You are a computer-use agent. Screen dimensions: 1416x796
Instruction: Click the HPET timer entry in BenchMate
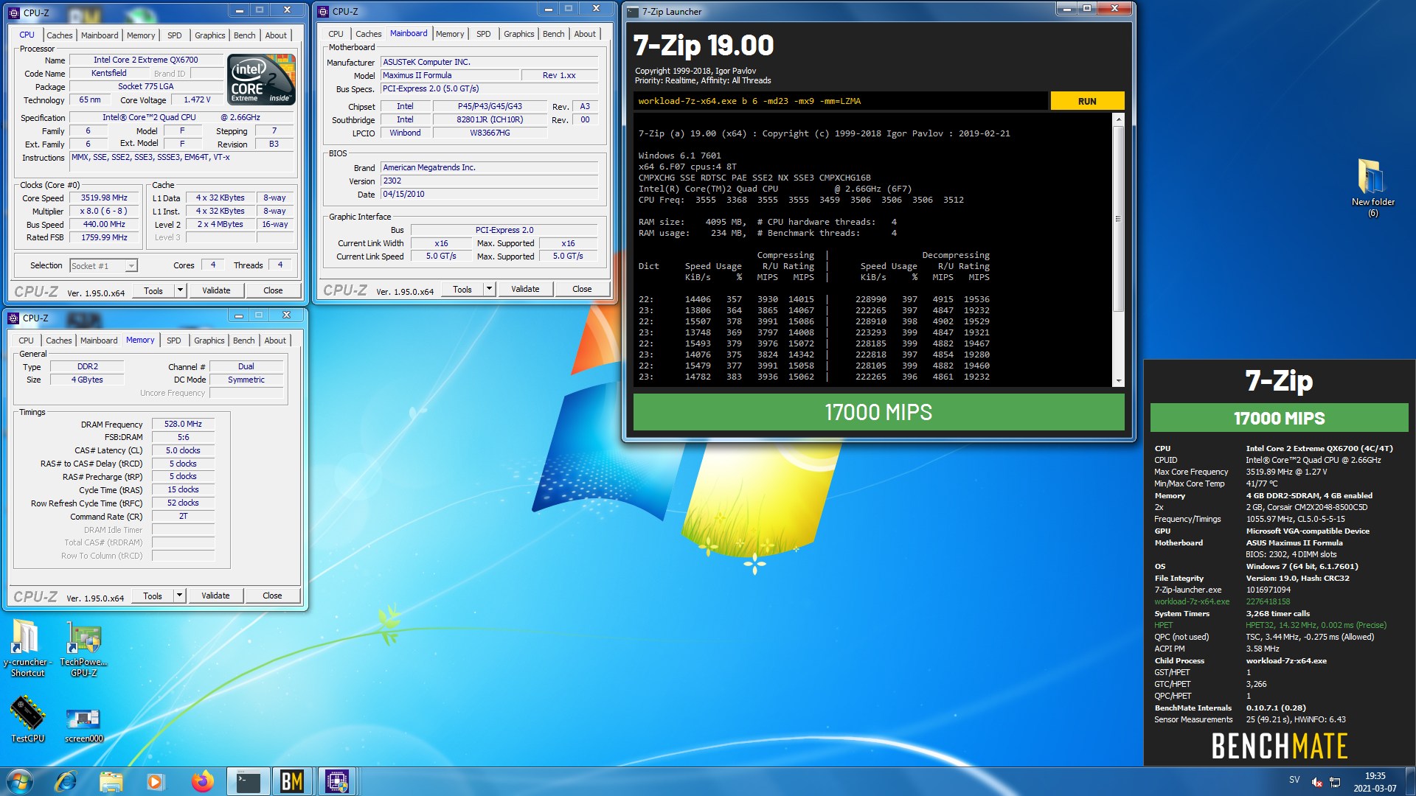click(1163, 625)
